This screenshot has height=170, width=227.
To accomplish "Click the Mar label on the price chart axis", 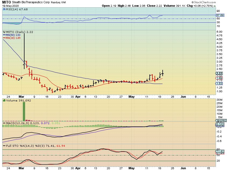I will pos(22,97).
